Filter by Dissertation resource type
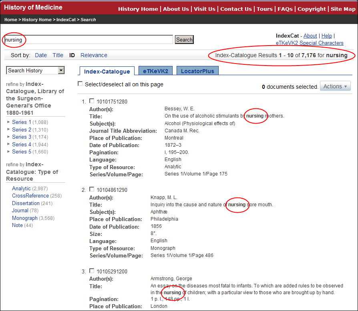Viewport: 358px width, 311px height. 26,203
